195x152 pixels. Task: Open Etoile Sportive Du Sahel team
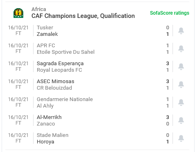65,52
